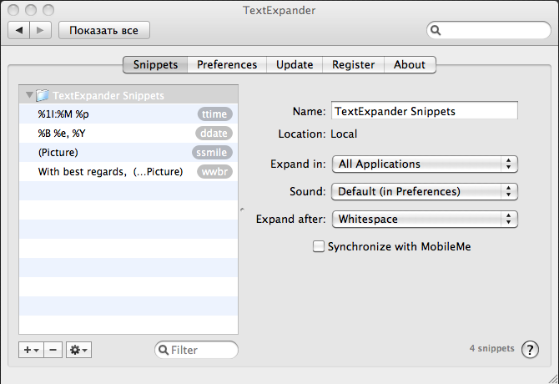Open the Update tab
Screen dimensions: 559x384
(x=295, y=64)
